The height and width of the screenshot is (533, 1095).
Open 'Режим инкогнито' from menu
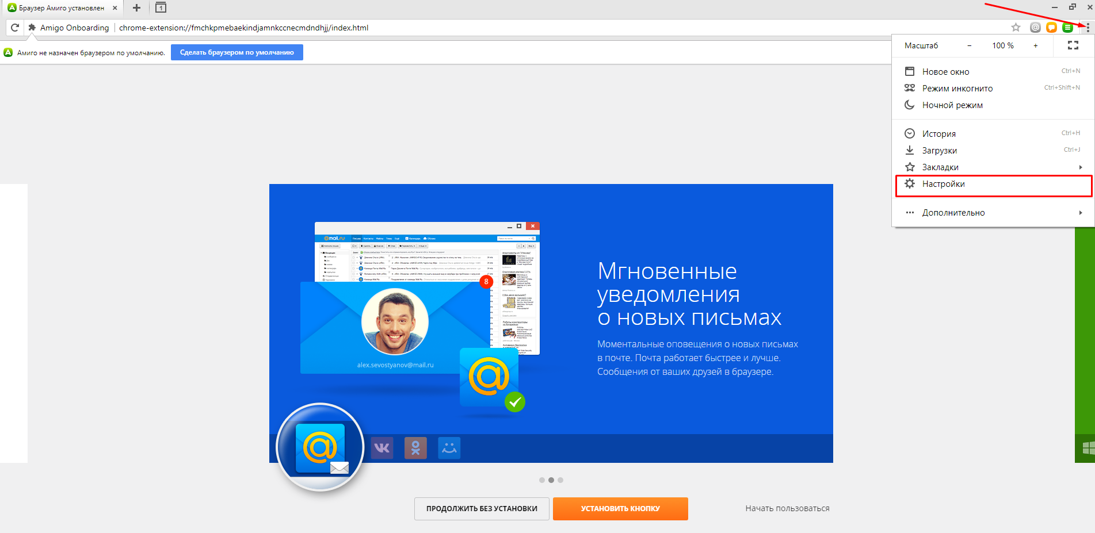coord(993,88)
